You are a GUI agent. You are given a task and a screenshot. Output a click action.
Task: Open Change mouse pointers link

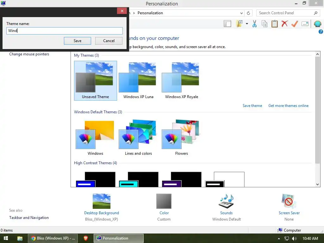(29, 54)
